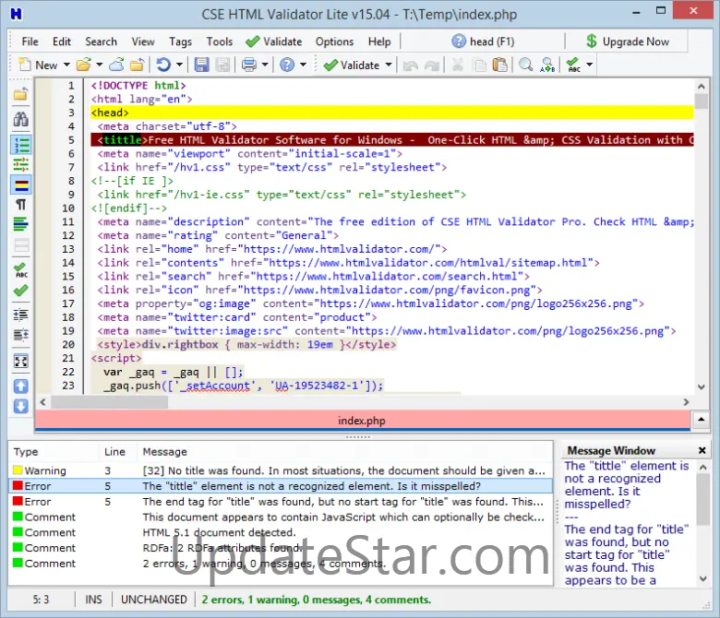Click the sidebar spell check ABC icon
This screenshot has height=618, width=720.
pyautogui.click(x=20, y=270)
